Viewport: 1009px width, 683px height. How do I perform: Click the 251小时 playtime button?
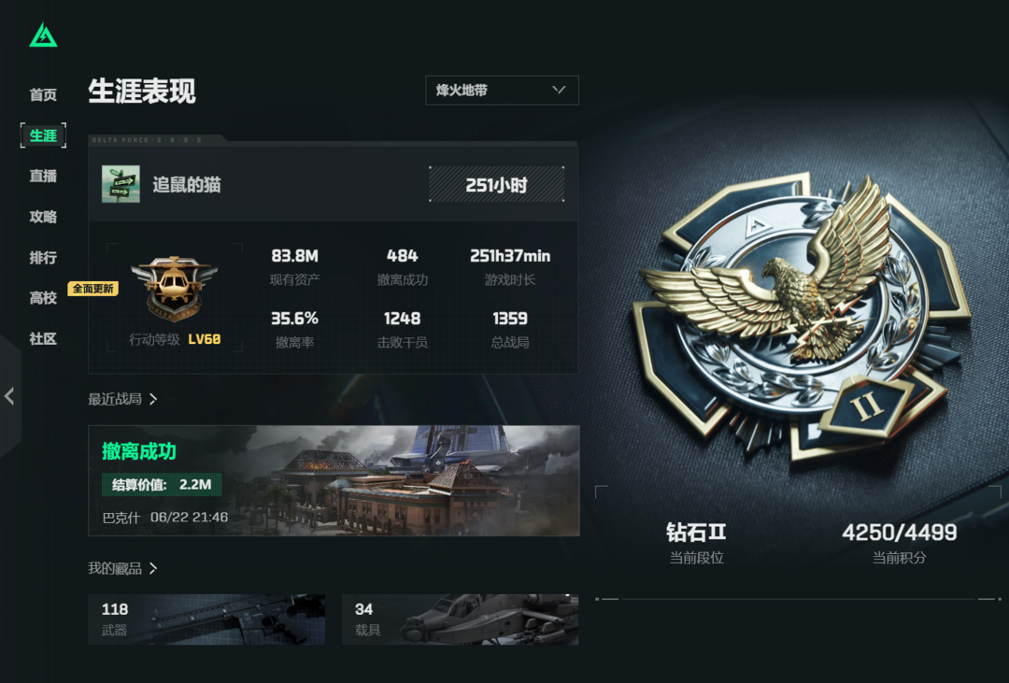coord(497,185)
